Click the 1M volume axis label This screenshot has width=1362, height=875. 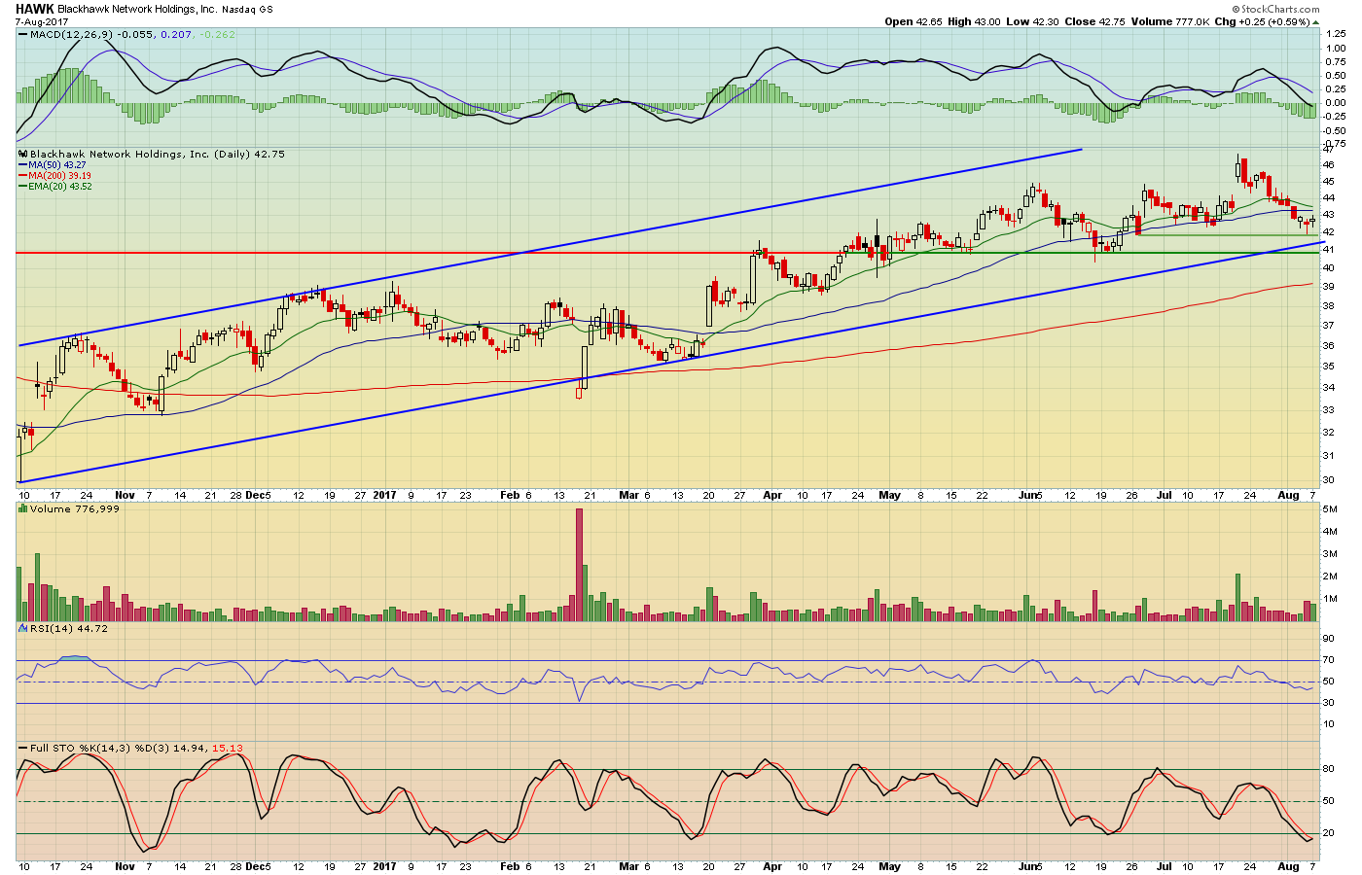pyautogui.click(x=1330, y=599)
